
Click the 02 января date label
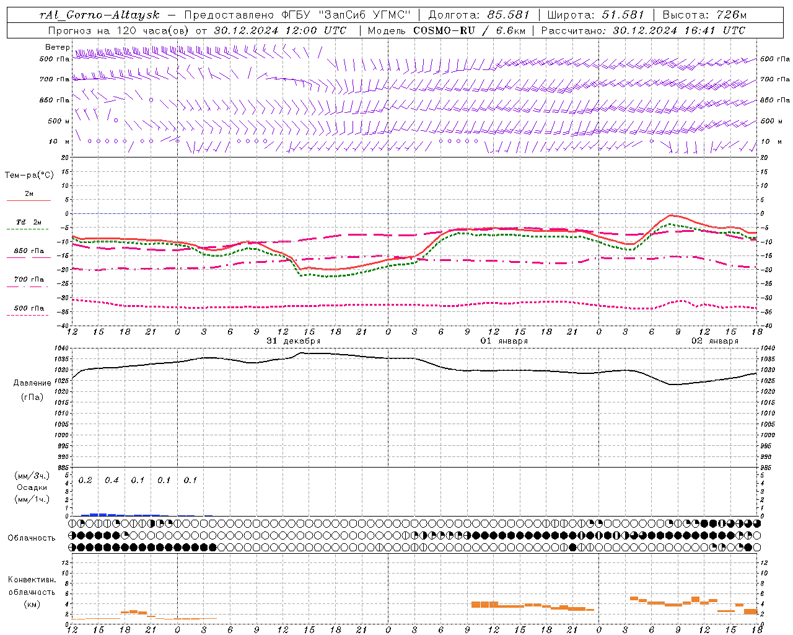(715, 341)
